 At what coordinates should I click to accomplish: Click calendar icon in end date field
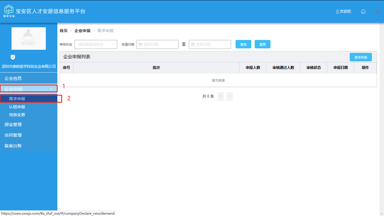(x=193, y=44)
